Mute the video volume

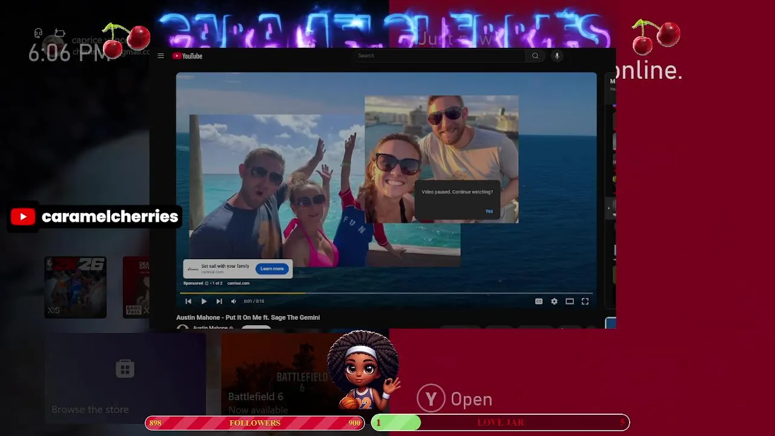point(234,301)
